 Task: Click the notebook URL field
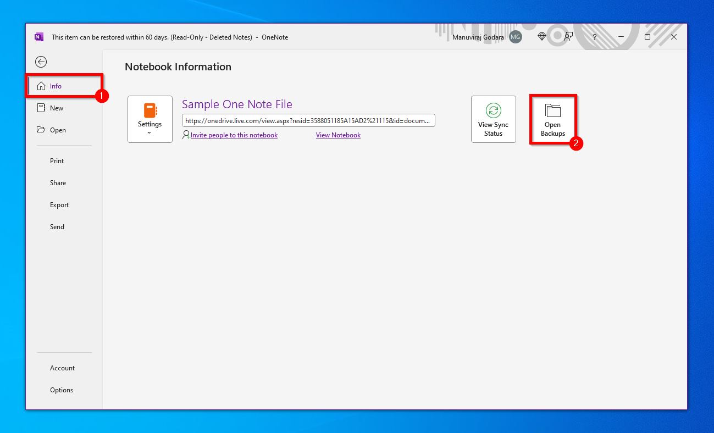(308, 121)
